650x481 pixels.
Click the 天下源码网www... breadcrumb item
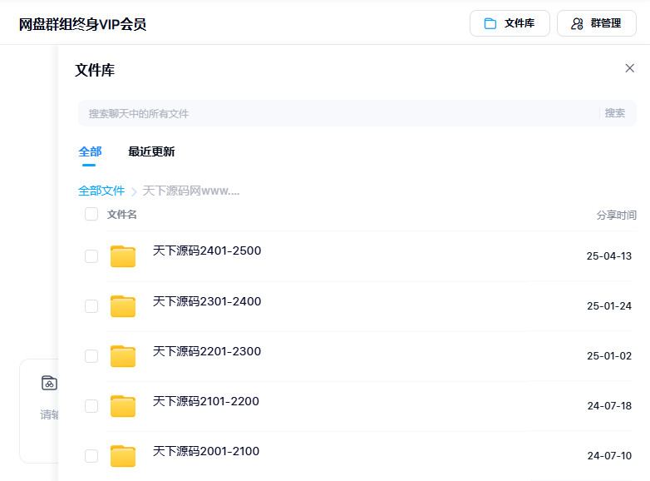coord(191,191)
